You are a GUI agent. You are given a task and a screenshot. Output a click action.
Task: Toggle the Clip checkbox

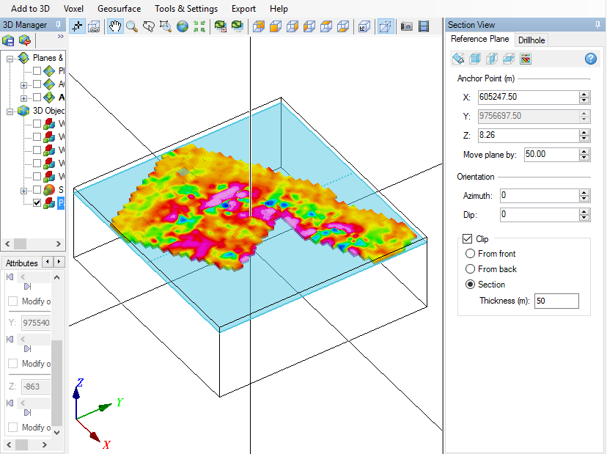coord(467,239)
